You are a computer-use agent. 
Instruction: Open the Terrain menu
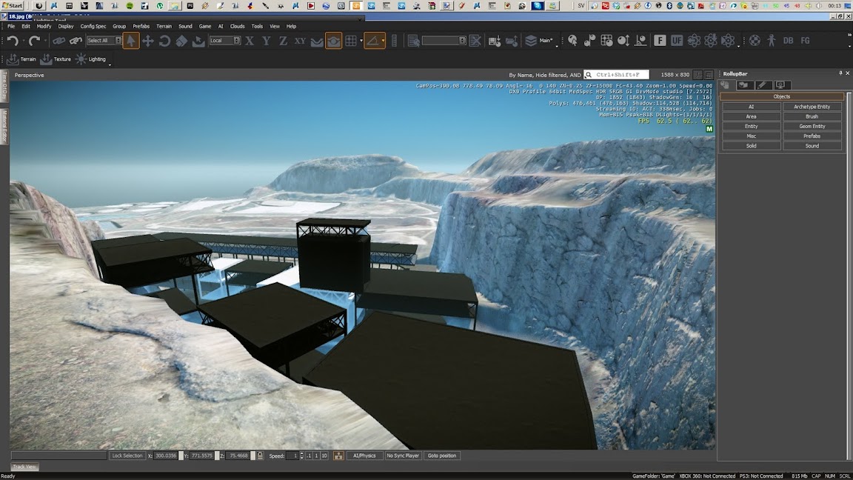tap(164, 26)
